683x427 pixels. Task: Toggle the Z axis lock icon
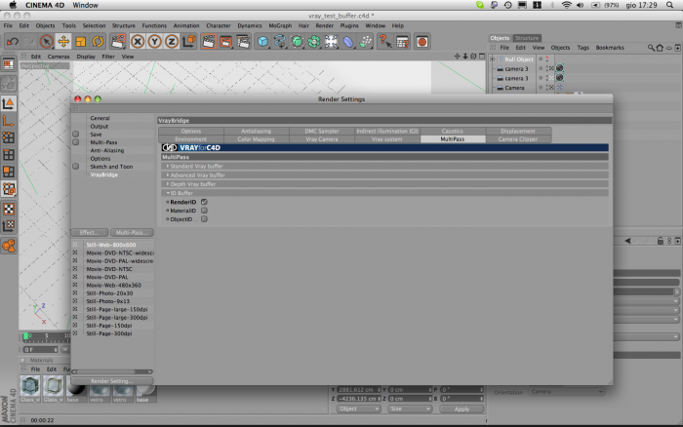click(x=172, y=41)
